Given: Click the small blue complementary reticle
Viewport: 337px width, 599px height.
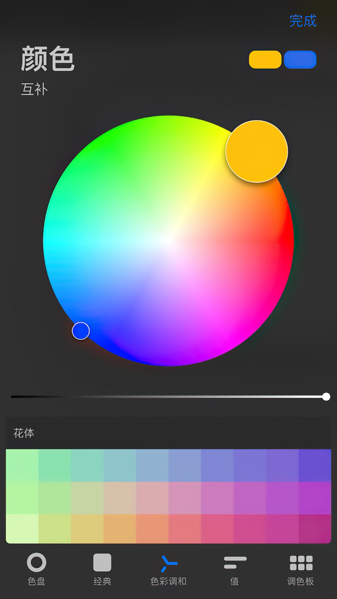Looking at the screenshot, I should click(81, 331).
